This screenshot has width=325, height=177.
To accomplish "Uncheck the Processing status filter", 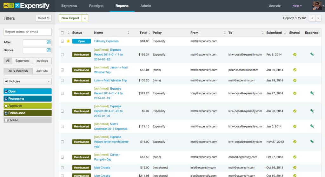I will click(x=6, y=99).
